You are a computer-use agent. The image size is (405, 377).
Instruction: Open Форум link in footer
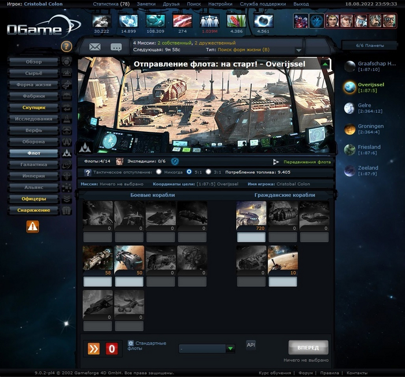point(305,373)
